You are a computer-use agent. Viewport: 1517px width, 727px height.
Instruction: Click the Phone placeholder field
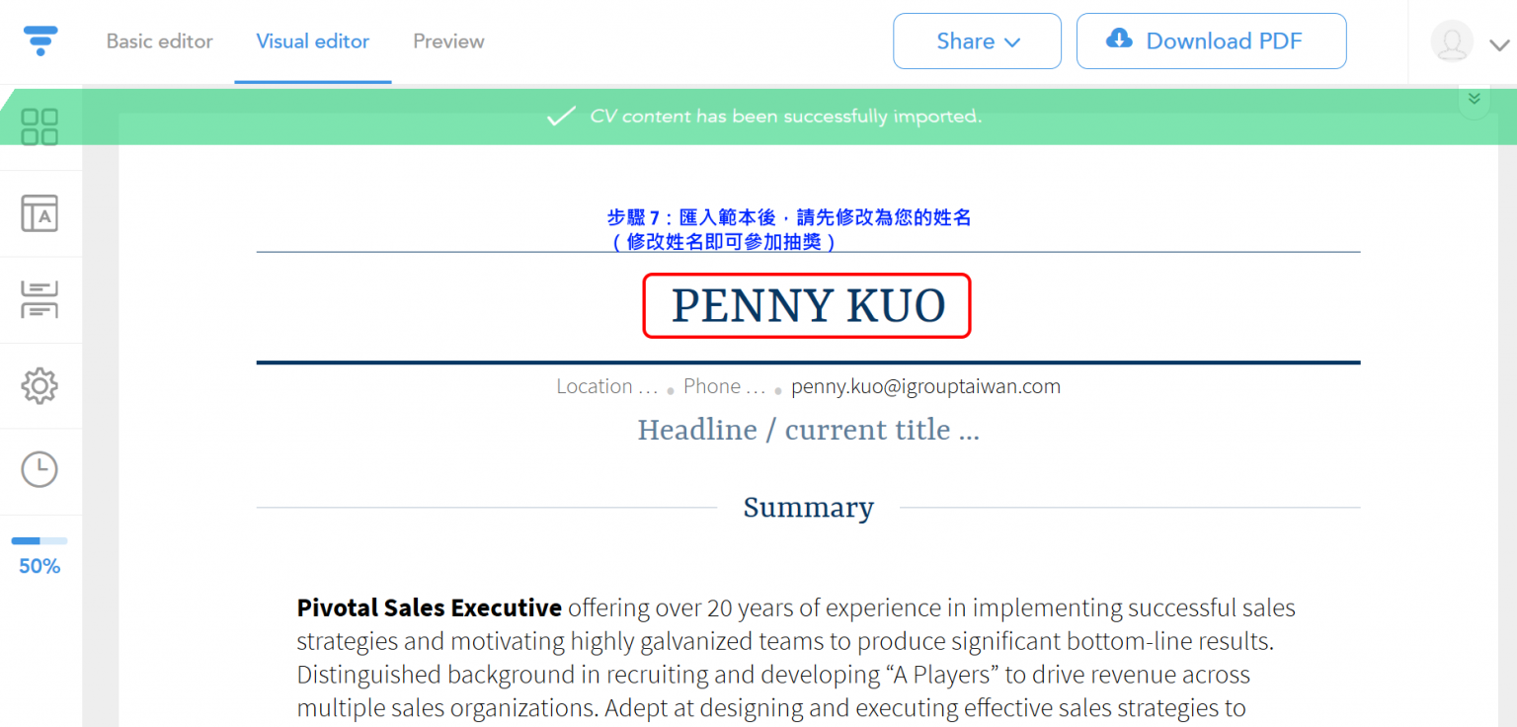[724, 386]
